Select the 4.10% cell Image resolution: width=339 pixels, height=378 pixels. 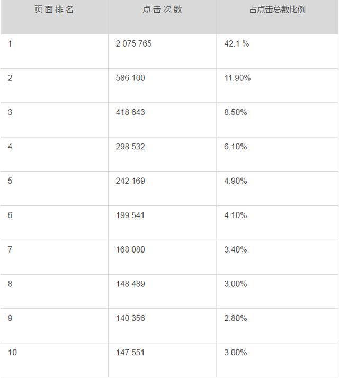[236, 215]
